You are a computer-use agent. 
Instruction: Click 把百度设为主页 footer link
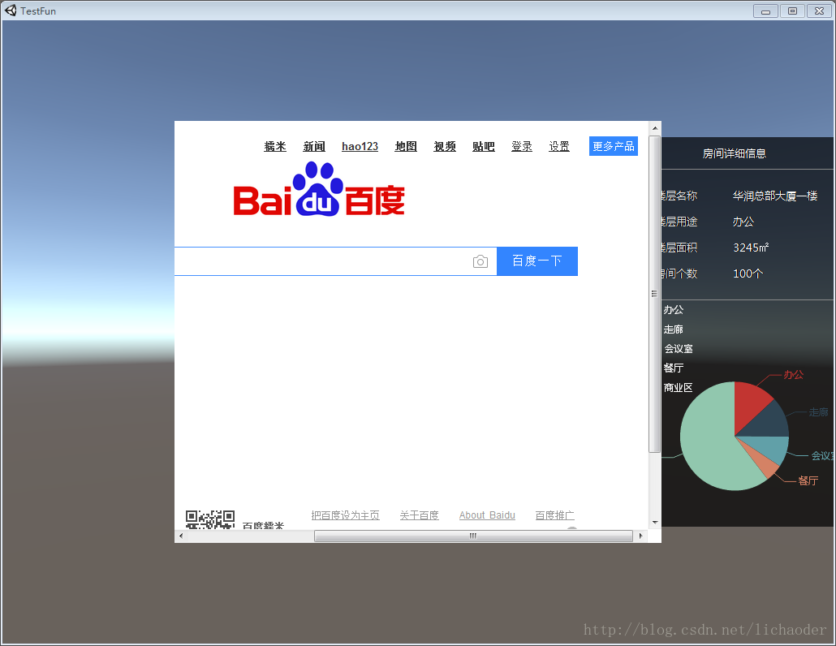pos(346,515)
